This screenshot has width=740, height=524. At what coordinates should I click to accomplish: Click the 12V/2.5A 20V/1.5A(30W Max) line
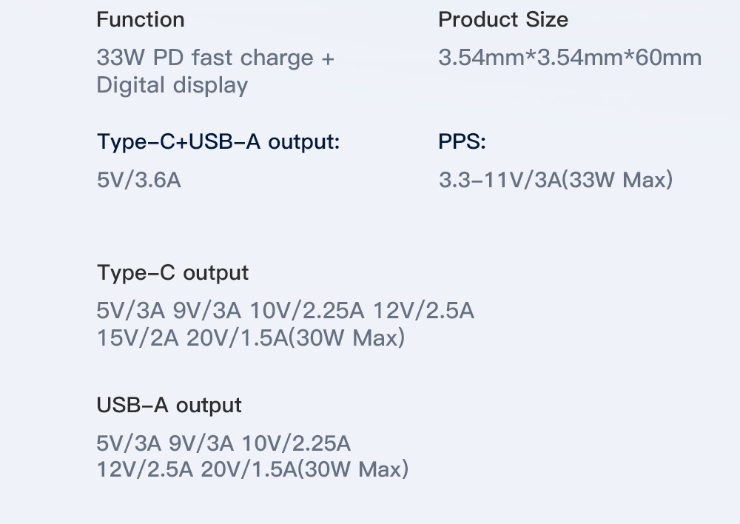[252, 469]
